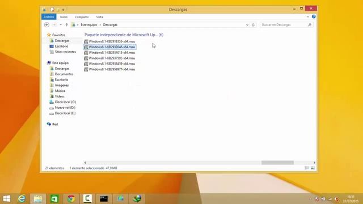Screen dimensions: 363x204
Task: Switch to large icons view layout
Action: coord(313,168)
